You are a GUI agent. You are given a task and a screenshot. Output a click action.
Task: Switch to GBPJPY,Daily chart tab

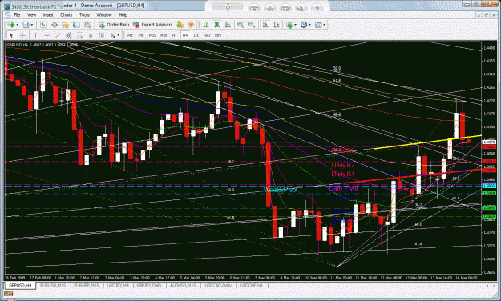149,285
